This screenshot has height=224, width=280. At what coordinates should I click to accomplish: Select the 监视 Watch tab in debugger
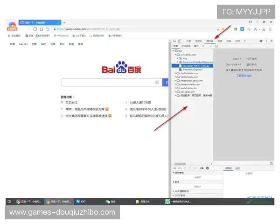tap(238, 168)
